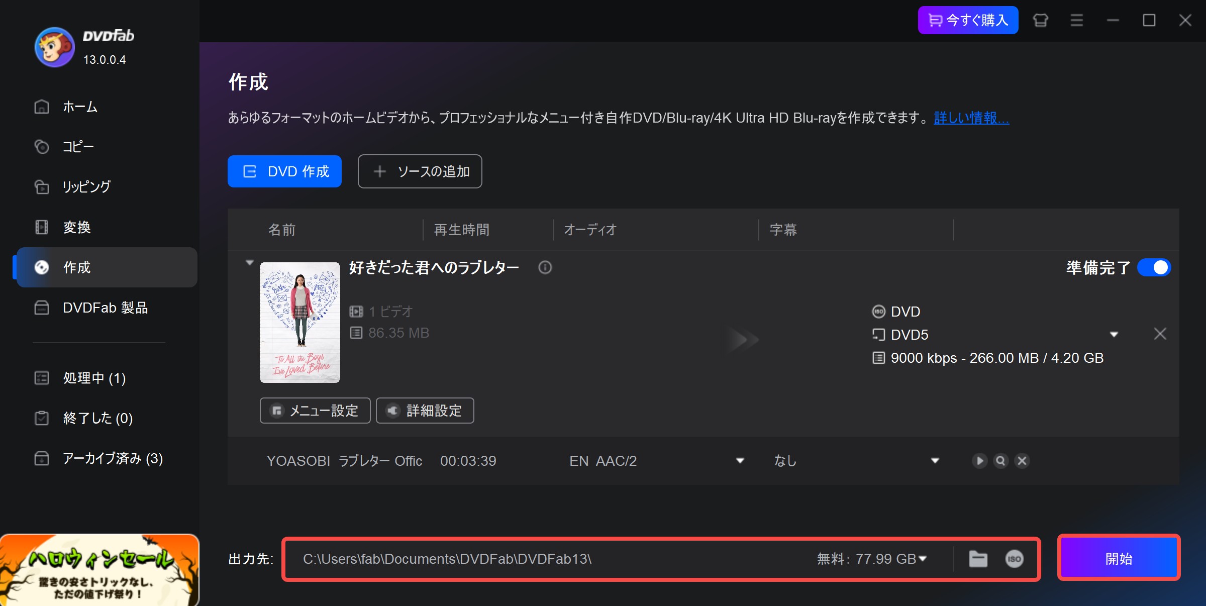The height and width of the screenshot is (606, 1206).
Task: Go to リッピング in sidebar
Action: 86,187
